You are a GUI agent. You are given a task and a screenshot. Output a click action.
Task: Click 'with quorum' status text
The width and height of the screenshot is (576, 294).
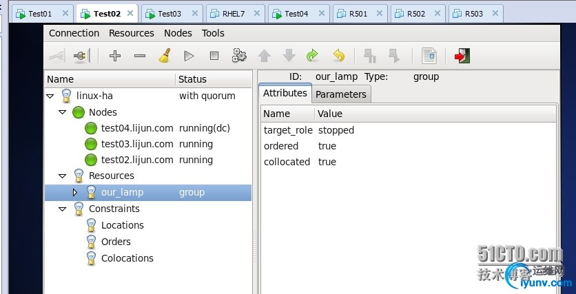point(207,96)
